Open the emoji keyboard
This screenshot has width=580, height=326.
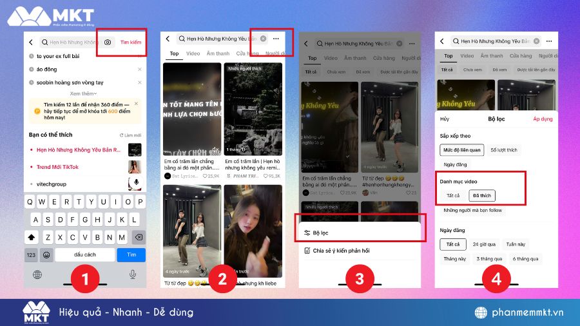pos(46,254)
